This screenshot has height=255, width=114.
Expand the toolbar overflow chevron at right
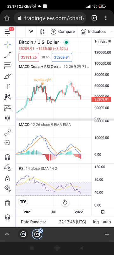111,32
